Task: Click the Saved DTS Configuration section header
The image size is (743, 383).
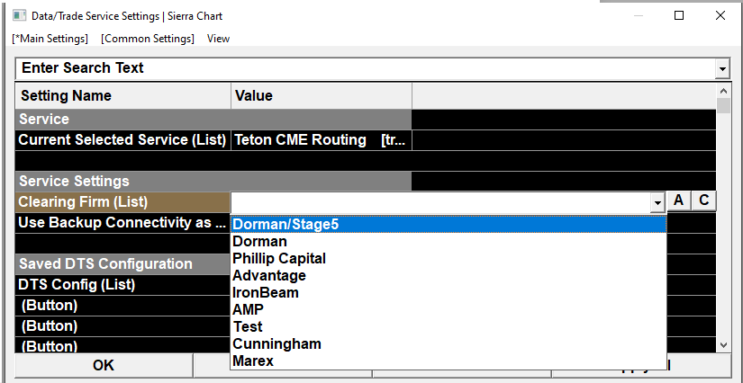Action: [x=123, y=263]
